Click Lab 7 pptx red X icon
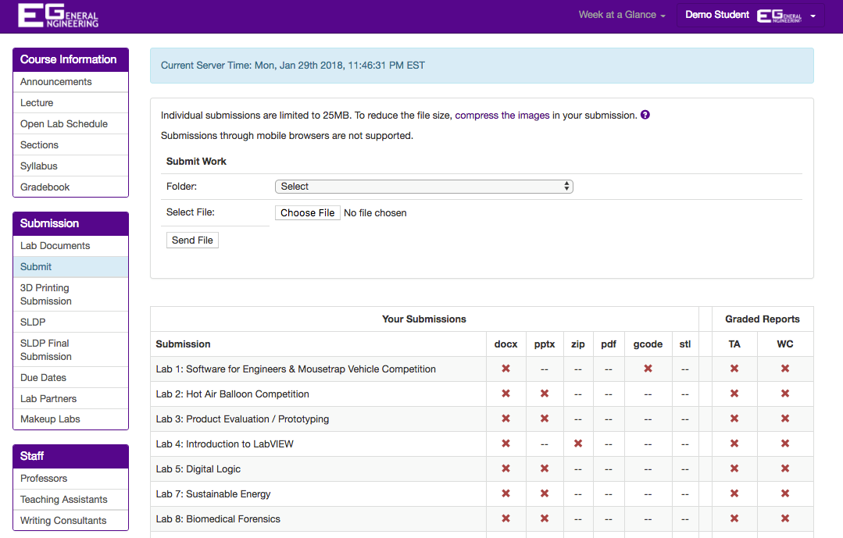Viewport: 843px width, 538px height. [x=545, y=493]
